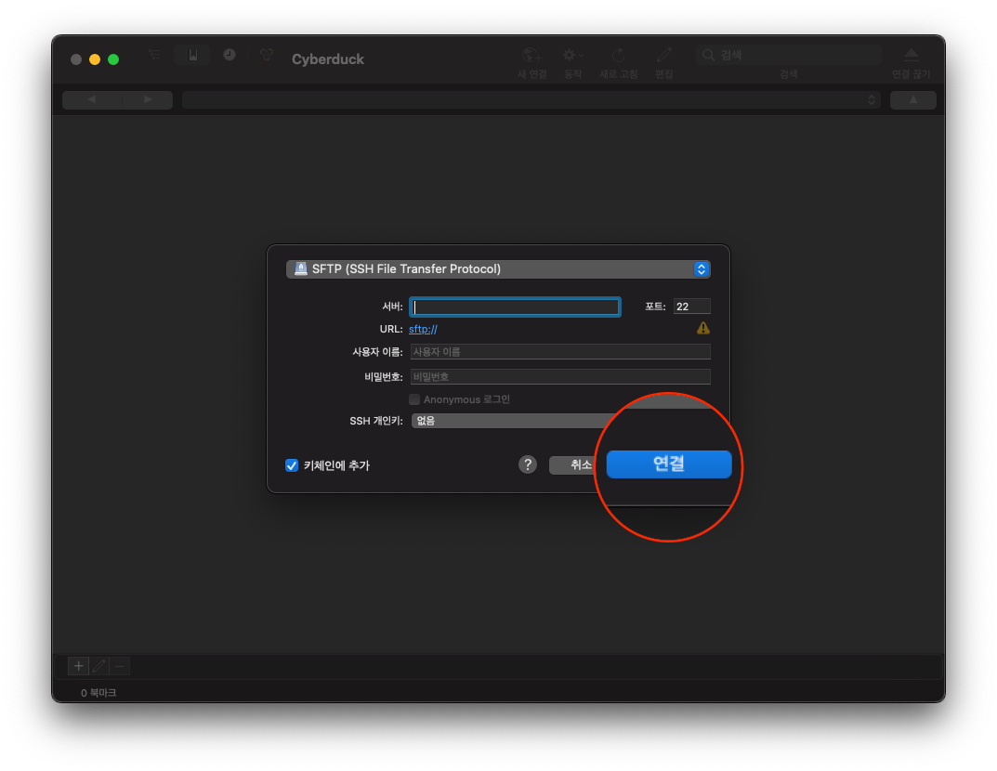Click the 검색 search field
The image size is (997, 771).
[x=789, y=55]
